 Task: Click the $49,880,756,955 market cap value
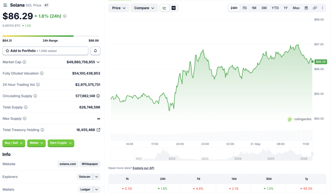point(81,62)
